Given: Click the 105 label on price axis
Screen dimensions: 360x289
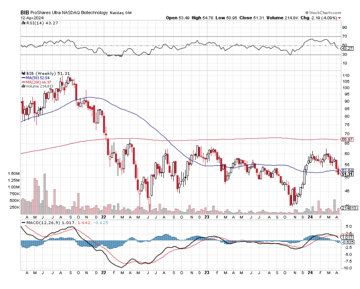Looking at the screenshot, I should 346,81.
